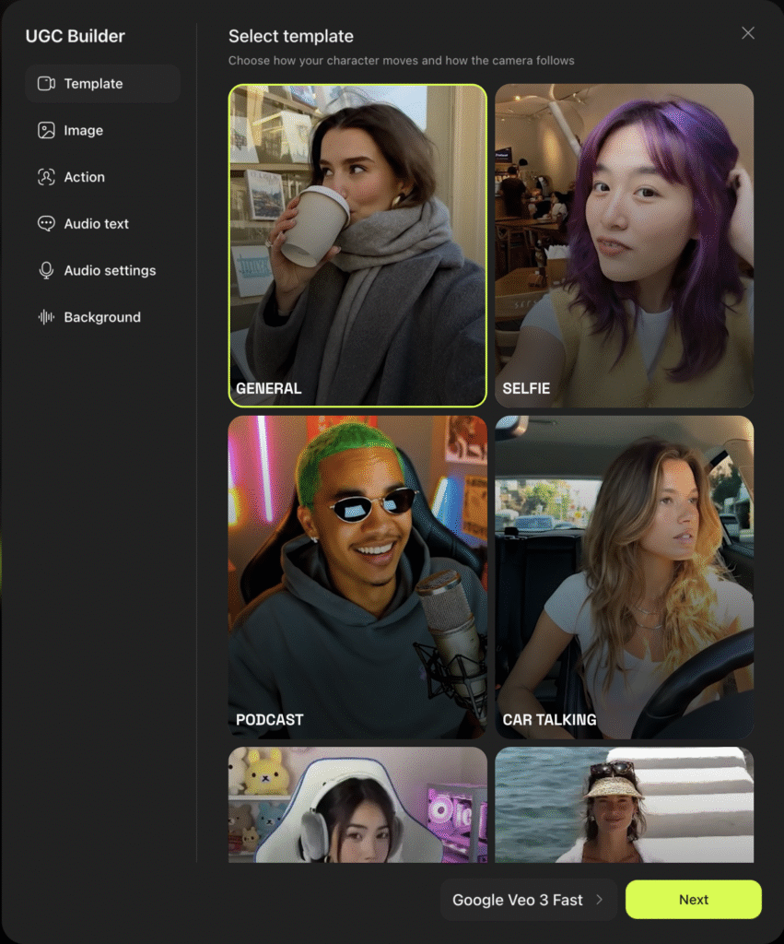Screen dimensions: 784x944
Task: Choose the SELFIE template card
Action: (624, 245)
